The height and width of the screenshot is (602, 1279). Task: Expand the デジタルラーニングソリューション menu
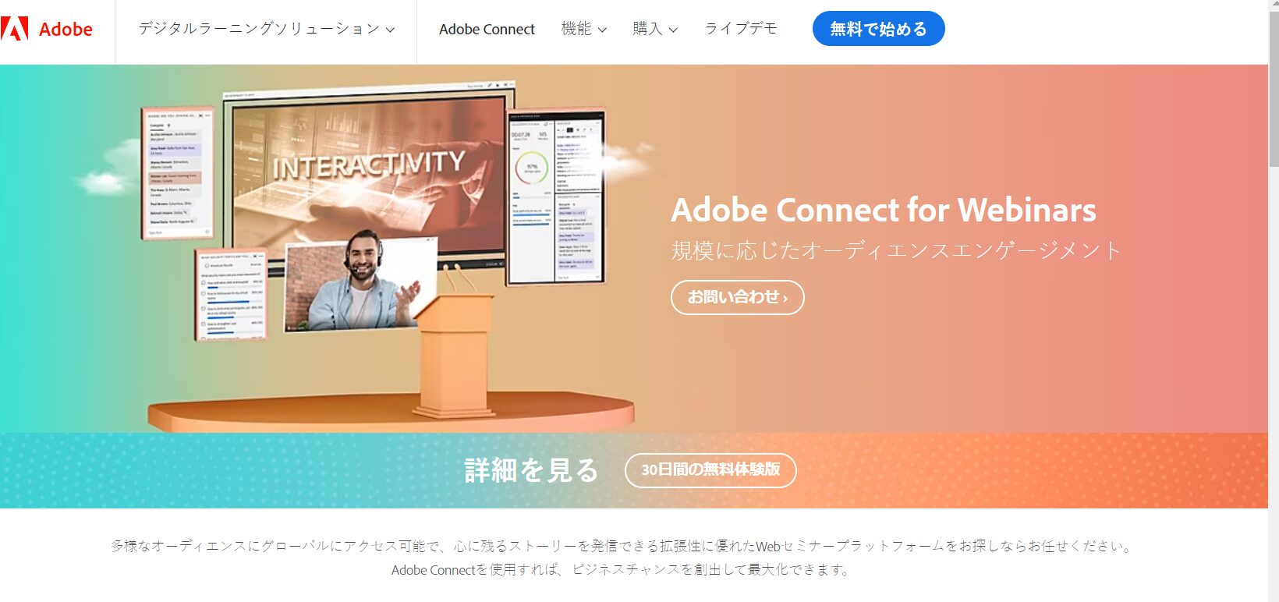(x=266, y=29)
